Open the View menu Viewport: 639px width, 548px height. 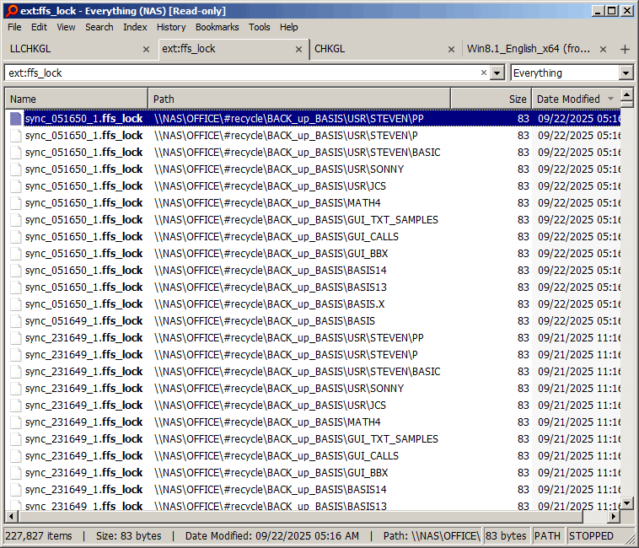pos(66,27)
